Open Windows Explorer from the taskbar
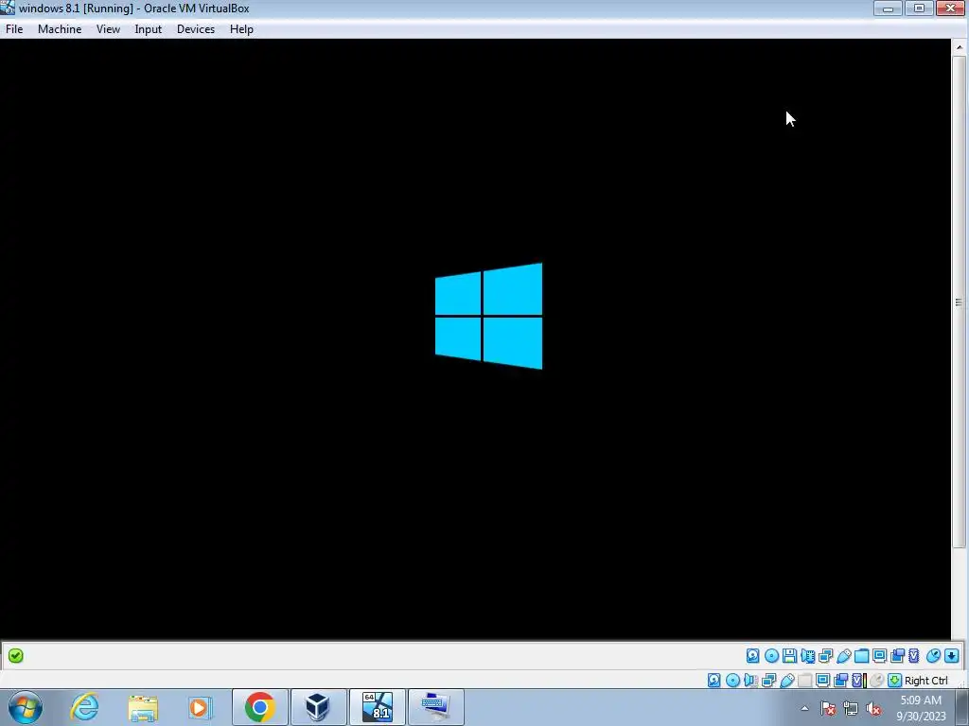Screen dimensions: 969x726 point(143,707)
